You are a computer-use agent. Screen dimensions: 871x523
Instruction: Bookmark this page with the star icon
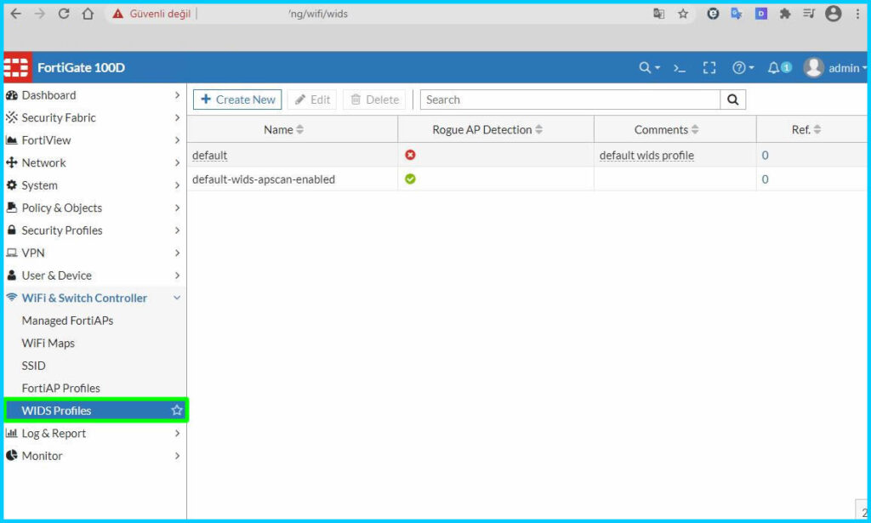pyautogui.click(x=683, y=14)
